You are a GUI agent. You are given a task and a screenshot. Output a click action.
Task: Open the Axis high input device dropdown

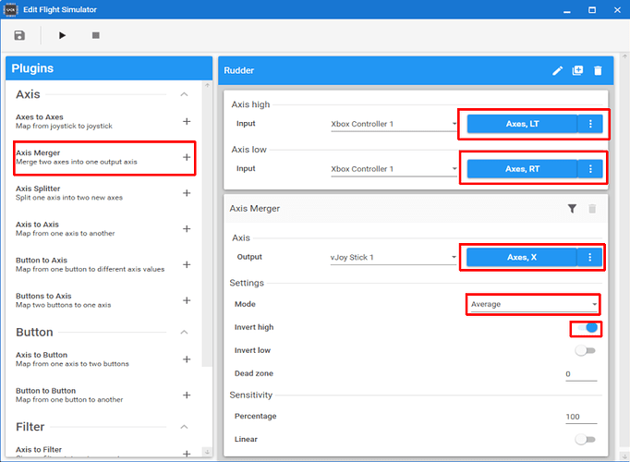pyautogui.click(x=394, y=124)
